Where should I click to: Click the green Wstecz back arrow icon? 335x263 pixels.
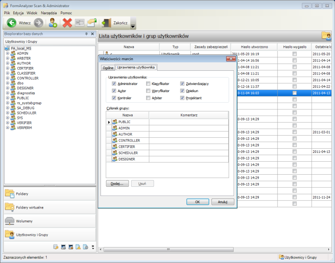click(11, 23)
